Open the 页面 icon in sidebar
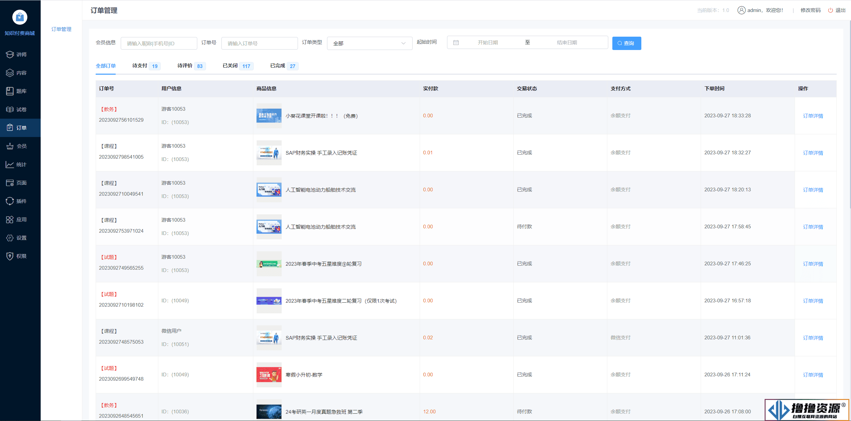Image resolution: width=851 pixels, height=421 pixels. tap(10, 183)
